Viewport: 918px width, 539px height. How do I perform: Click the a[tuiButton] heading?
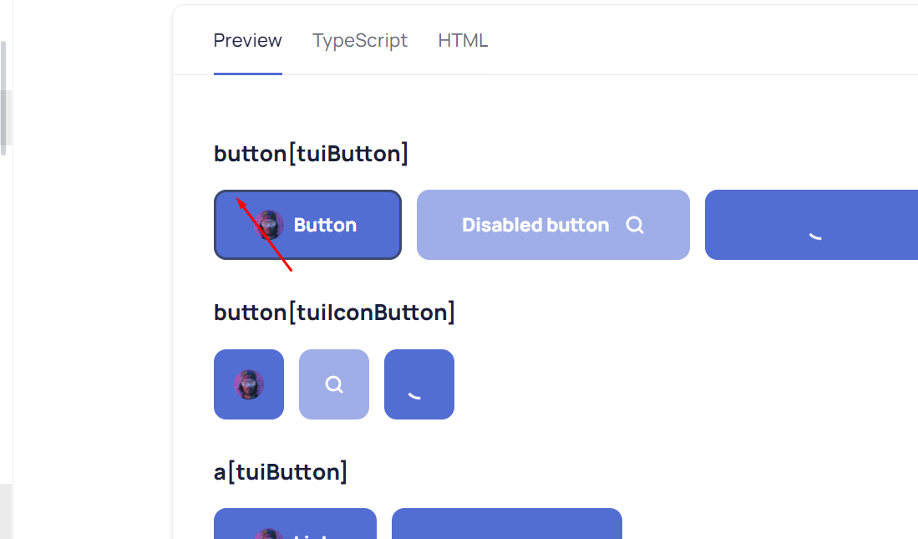coord(281,472)
